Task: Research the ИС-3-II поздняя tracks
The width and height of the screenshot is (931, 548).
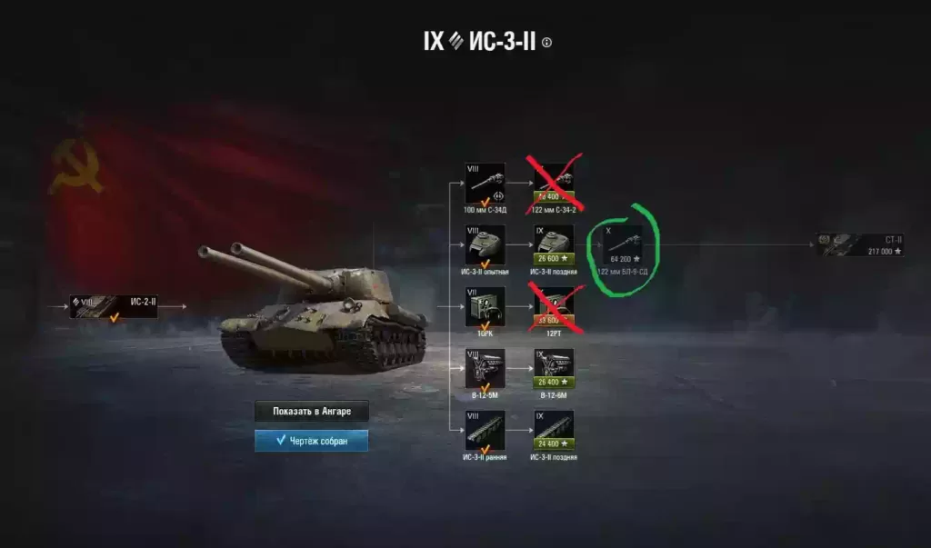Action: pos(554,431)
